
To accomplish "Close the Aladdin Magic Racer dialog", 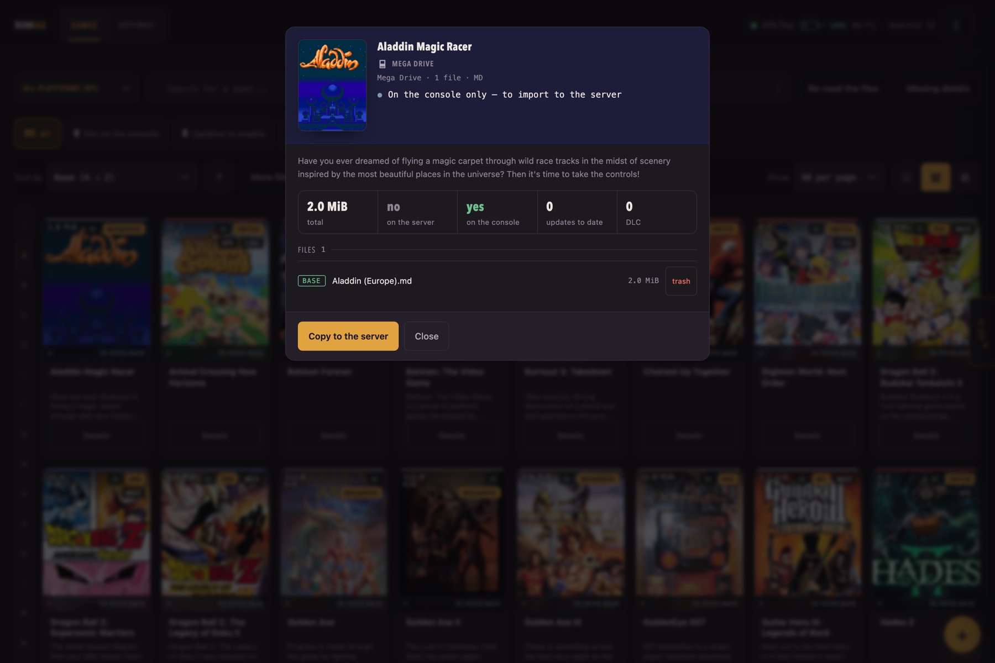I will [x=426, y=336].
